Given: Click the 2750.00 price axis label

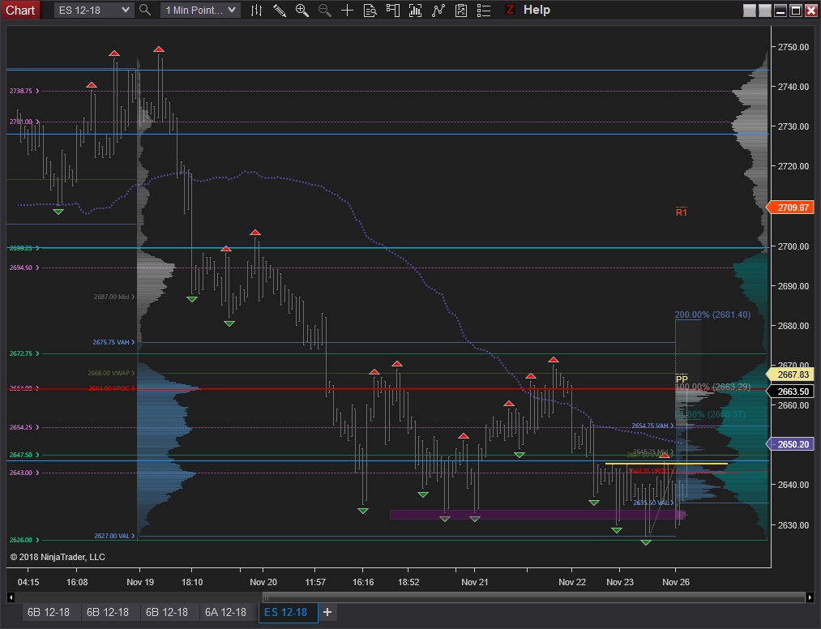Looking at the screenshot, I should click(793, 47).
